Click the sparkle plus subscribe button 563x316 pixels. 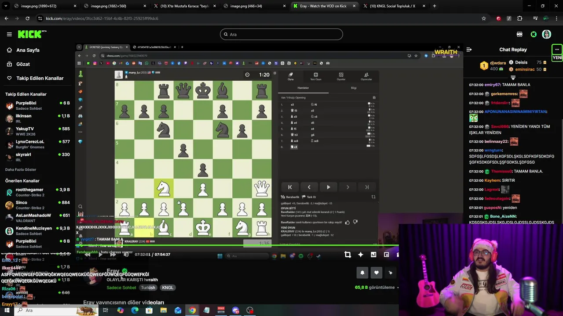coord(390,273)
